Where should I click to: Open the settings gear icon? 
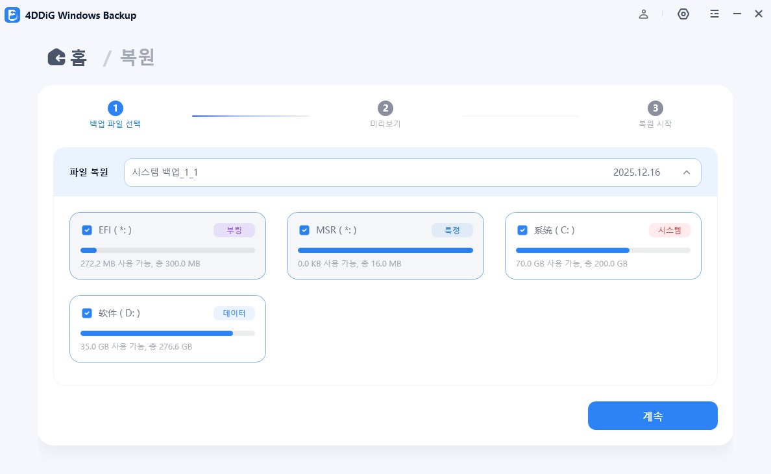click(683, 14)
